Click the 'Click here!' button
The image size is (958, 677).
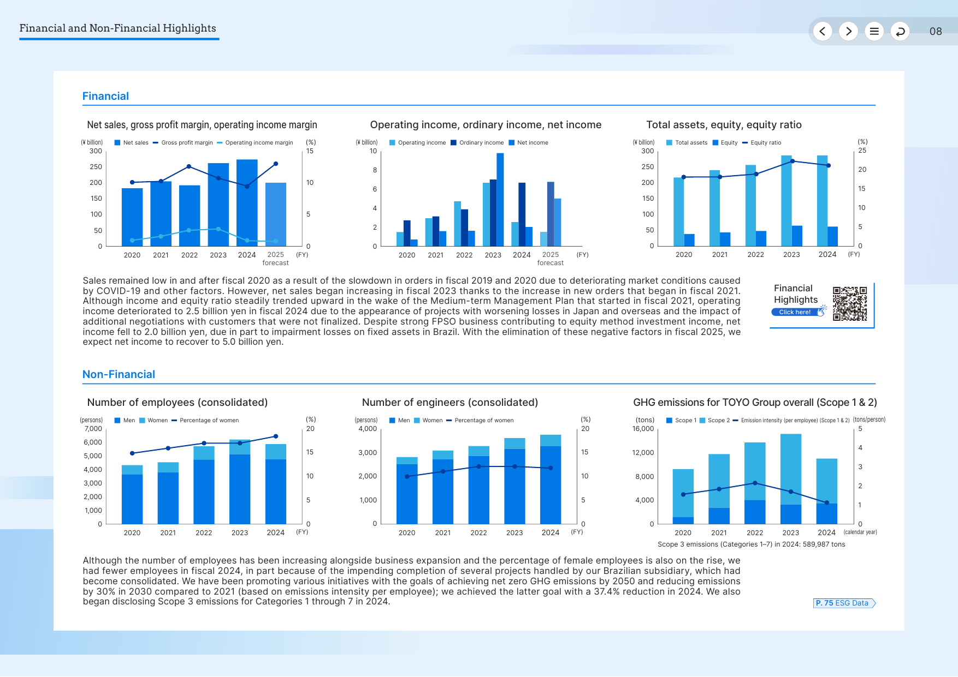pos(798,312)
